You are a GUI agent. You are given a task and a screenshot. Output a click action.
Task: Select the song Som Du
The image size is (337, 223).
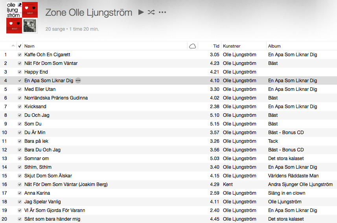[x=33, y=124]
